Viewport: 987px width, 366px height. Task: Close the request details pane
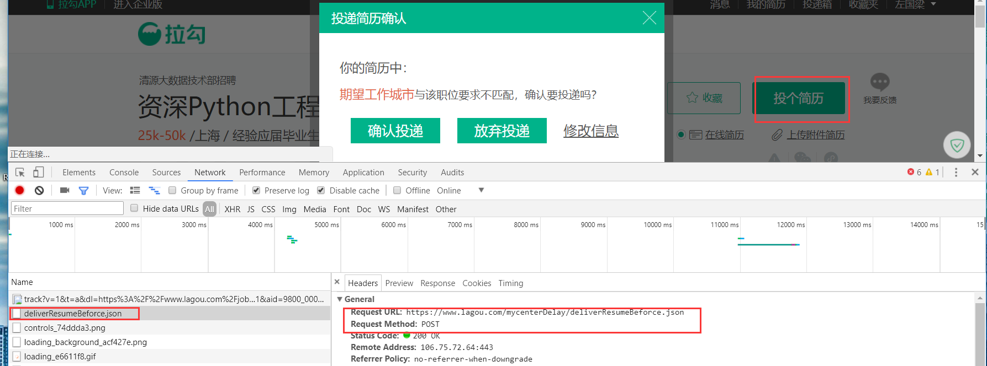337,282
